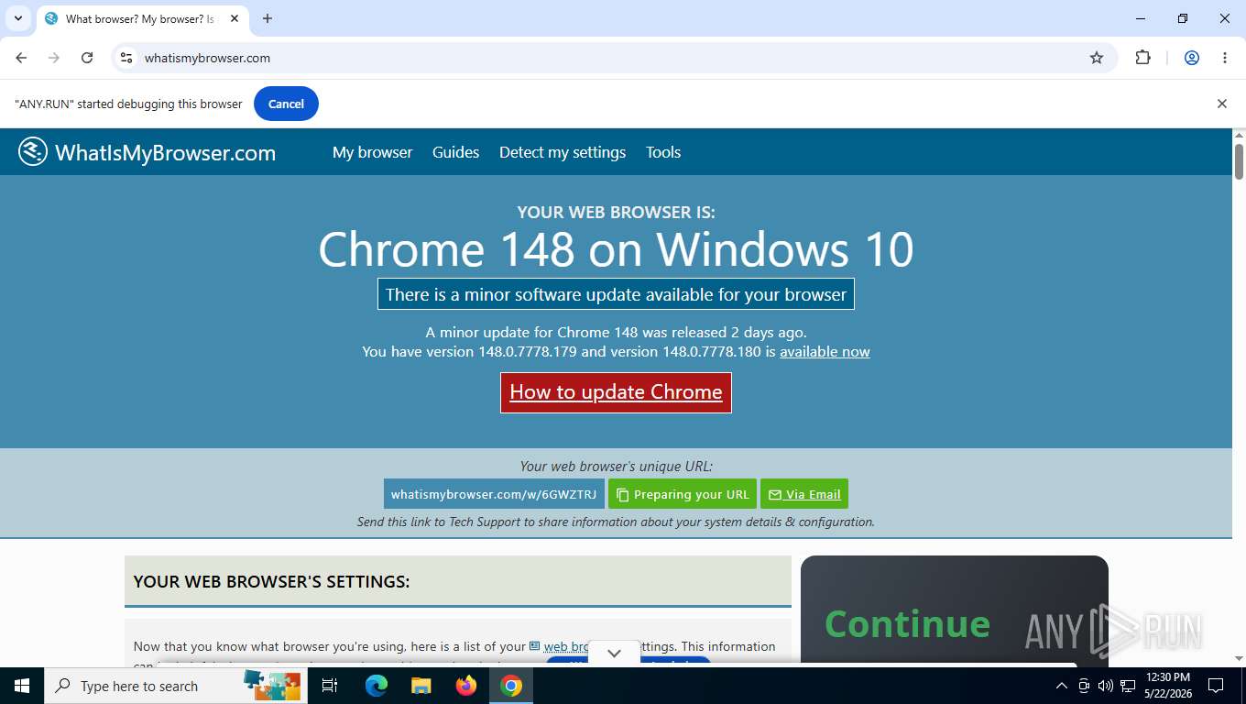Show hidden system tray icons

(1062, 686)
